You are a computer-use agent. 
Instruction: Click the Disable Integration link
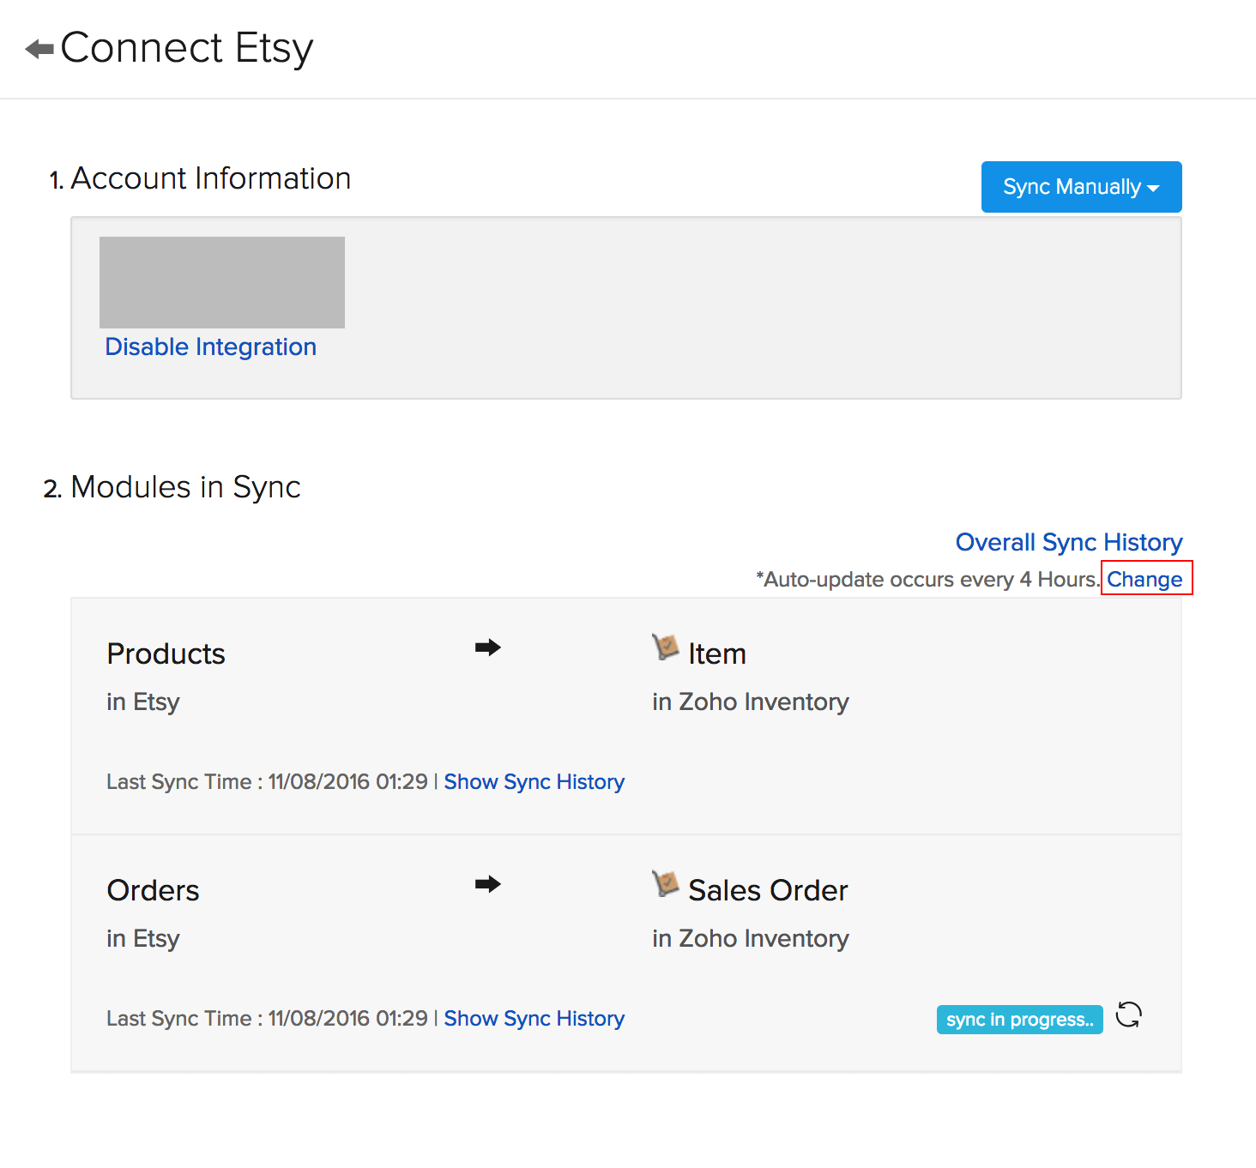(x=210, y=346)
